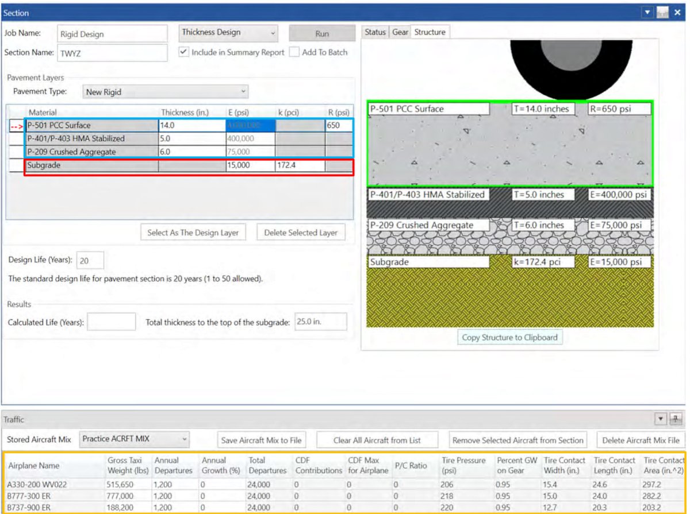The image size is (690, 514).
Task: Click the Job Name input field
Action: (x=112, y=34)
